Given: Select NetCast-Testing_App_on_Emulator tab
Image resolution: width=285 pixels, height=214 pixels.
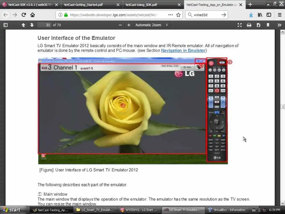Looking at the screenshot, I should pos(211,5).
